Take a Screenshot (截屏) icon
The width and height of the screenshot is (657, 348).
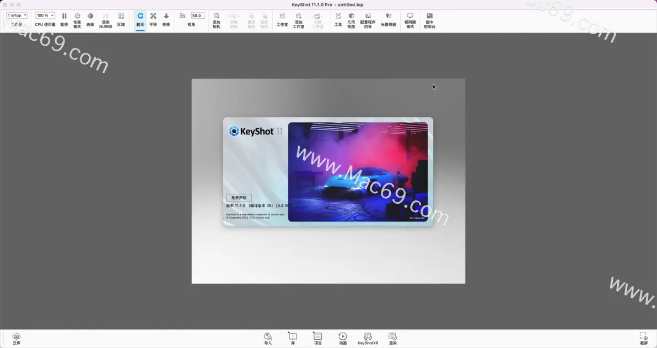coord(644,339)
